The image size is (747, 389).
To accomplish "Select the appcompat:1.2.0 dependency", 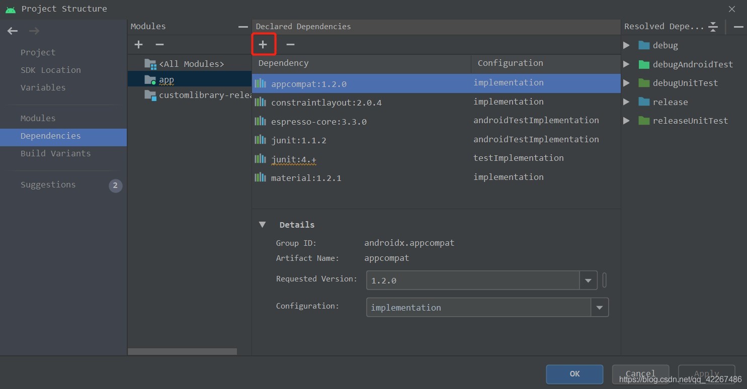I will coord(436,83).
